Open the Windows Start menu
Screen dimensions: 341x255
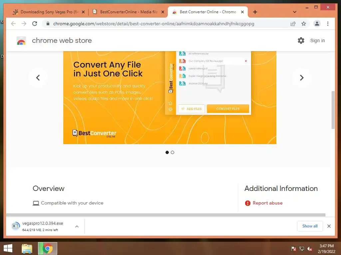8,248
